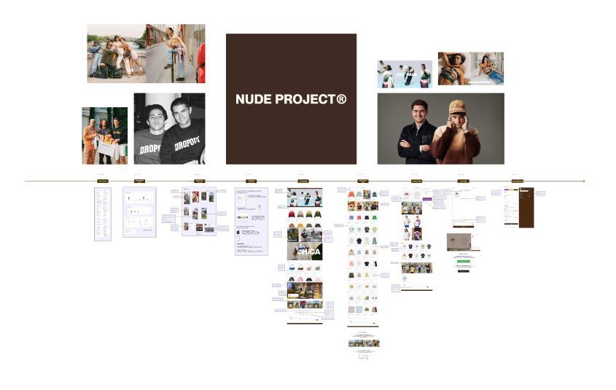
Task: Select the photo strip below the product listing
Action: [x=364, y=343]
